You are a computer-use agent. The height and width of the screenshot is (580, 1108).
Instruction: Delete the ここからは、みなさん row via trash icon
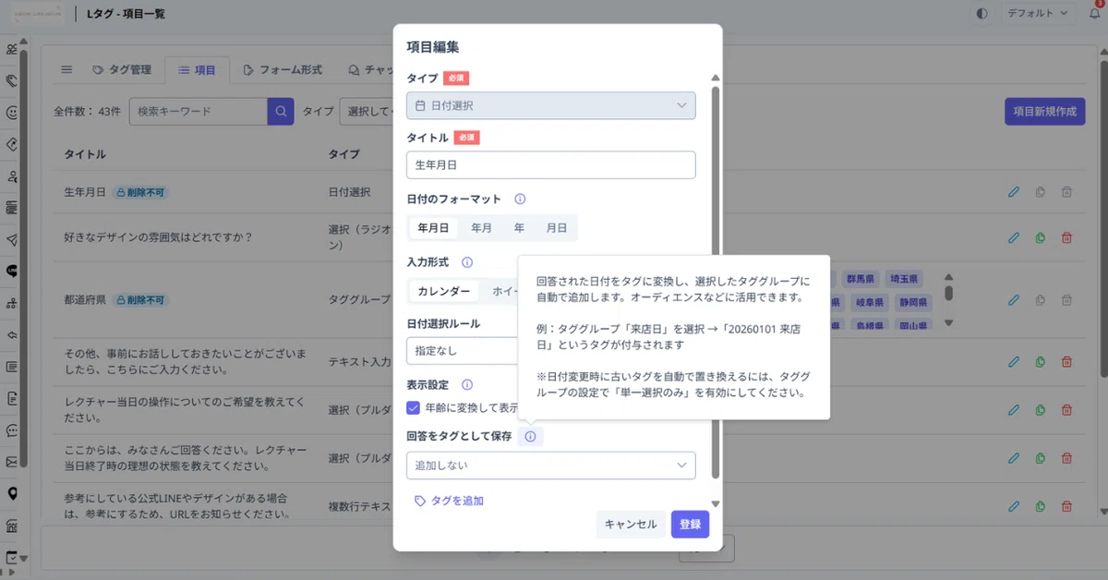click(1067, 458)
